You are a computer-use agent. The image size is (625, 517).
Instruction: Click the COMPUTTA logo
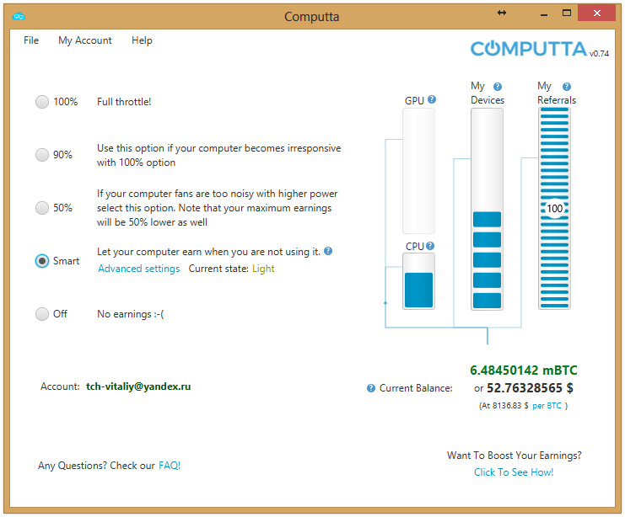click(529, 49)
